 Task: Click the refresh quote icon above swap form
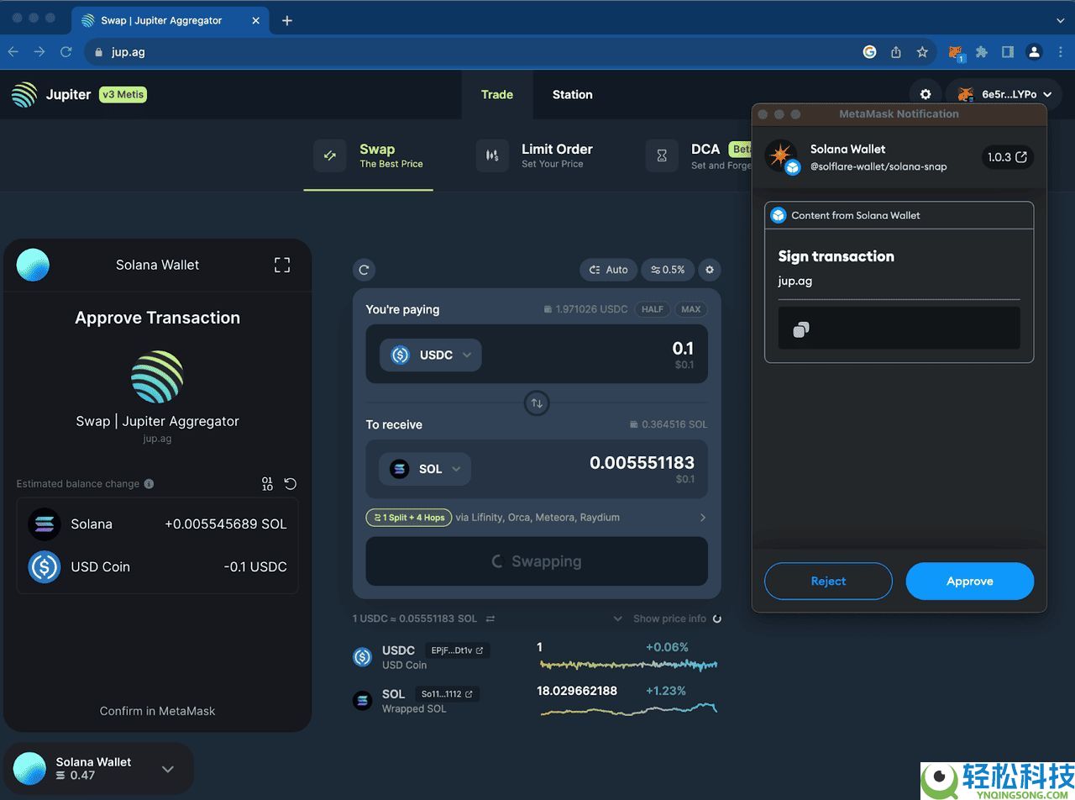coord(364,270)
